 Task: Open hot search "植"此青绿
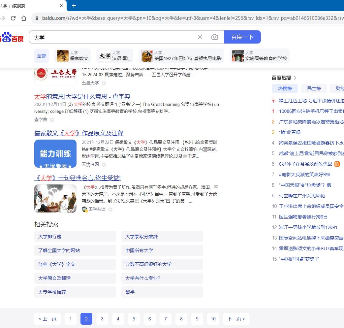point(290,132)
